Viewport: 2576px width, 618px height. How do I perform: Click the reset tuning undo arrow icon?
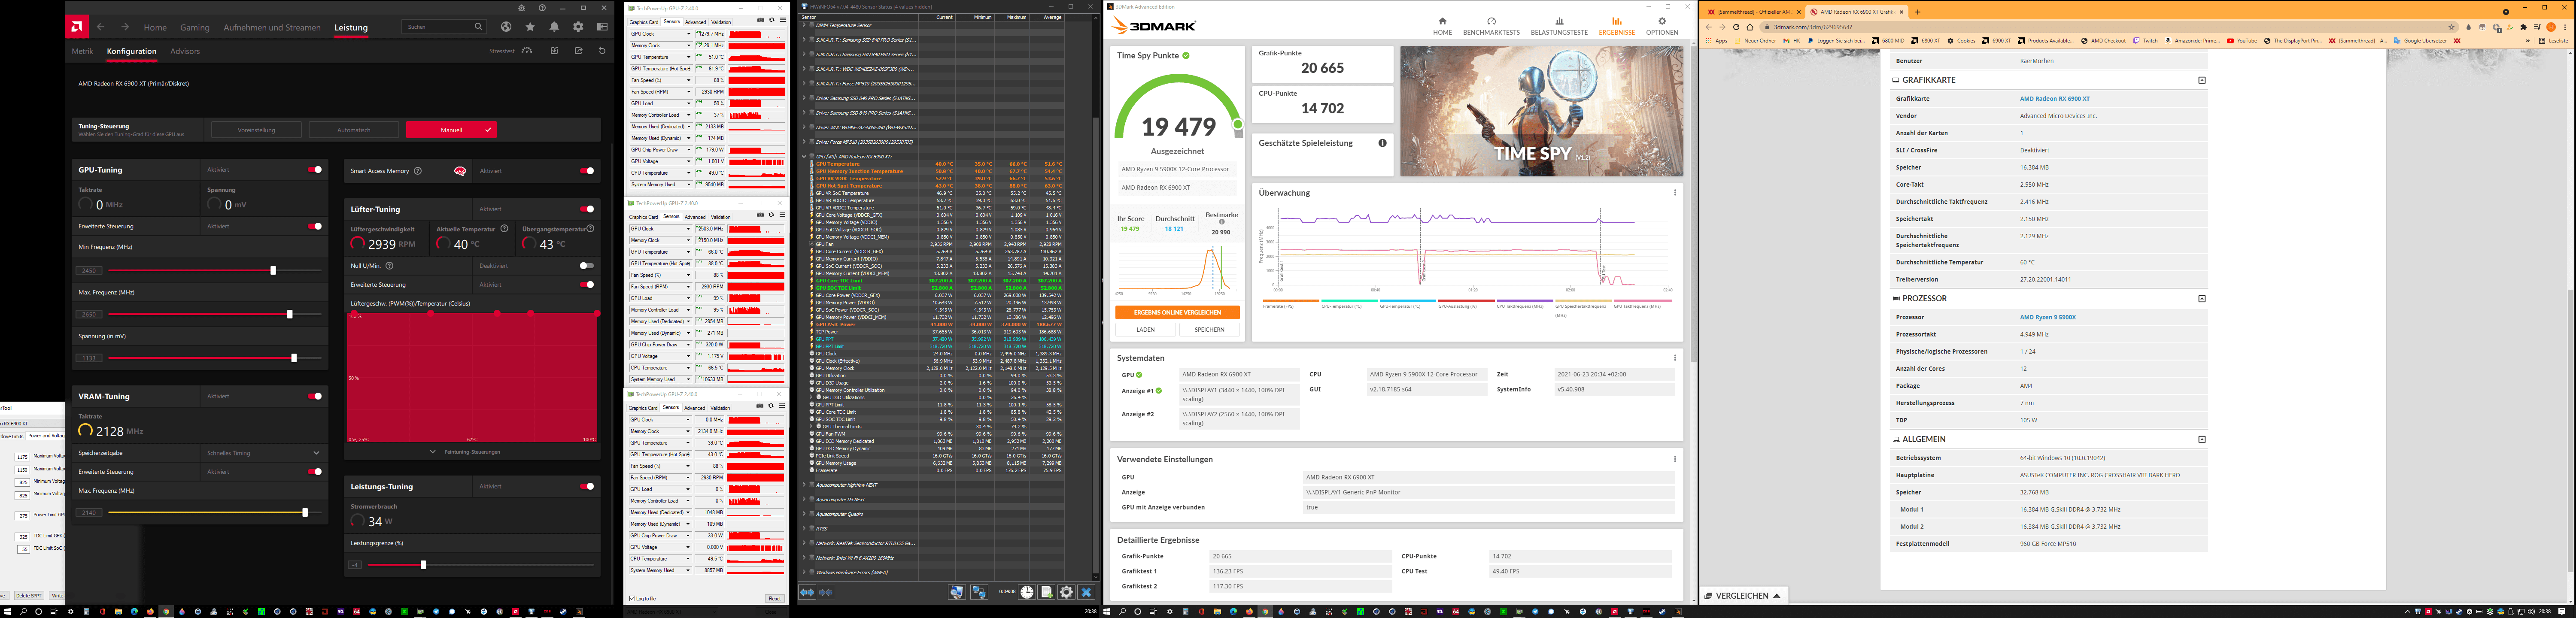(x=602, y=51)
